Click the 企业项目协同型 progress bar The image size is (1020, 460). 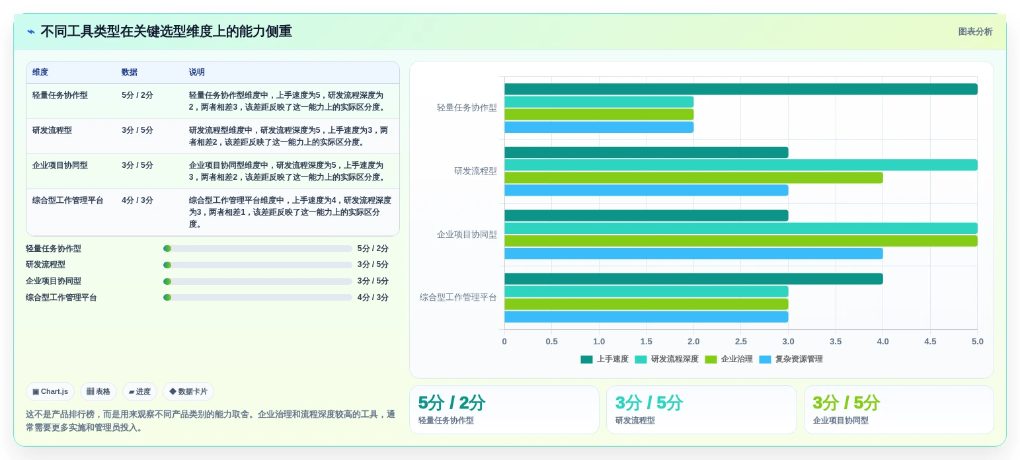[x=257, y=282]
